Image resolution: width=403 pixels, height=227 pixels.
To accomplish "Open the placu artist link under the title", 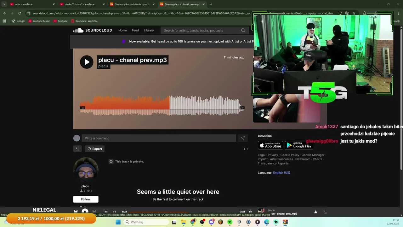I will point(103,66).
